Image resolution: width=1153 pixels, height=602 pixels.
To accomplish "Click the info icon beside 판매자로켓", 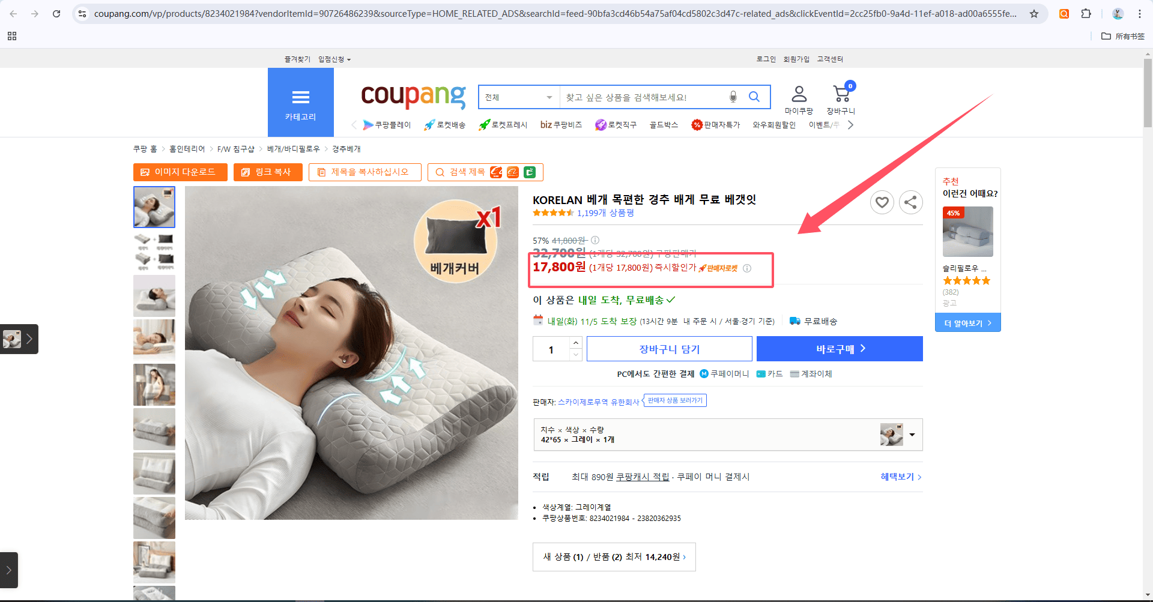I will [x=747, y=268].
